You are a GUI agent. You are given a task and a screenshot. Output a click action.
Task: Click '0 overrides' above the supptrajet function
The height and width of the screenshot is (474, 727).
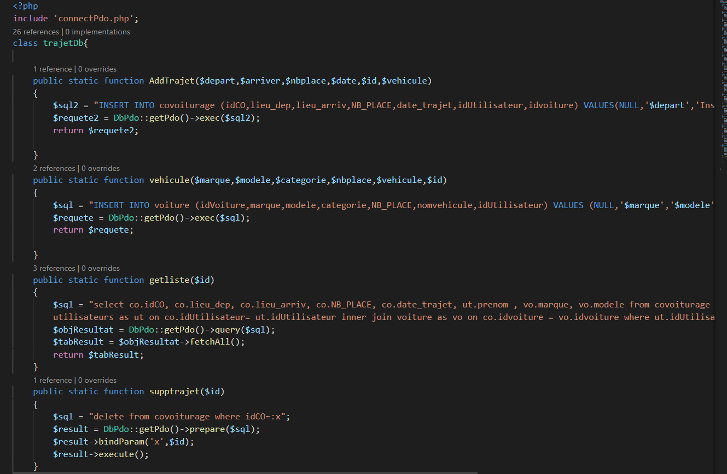click(97, 380)
